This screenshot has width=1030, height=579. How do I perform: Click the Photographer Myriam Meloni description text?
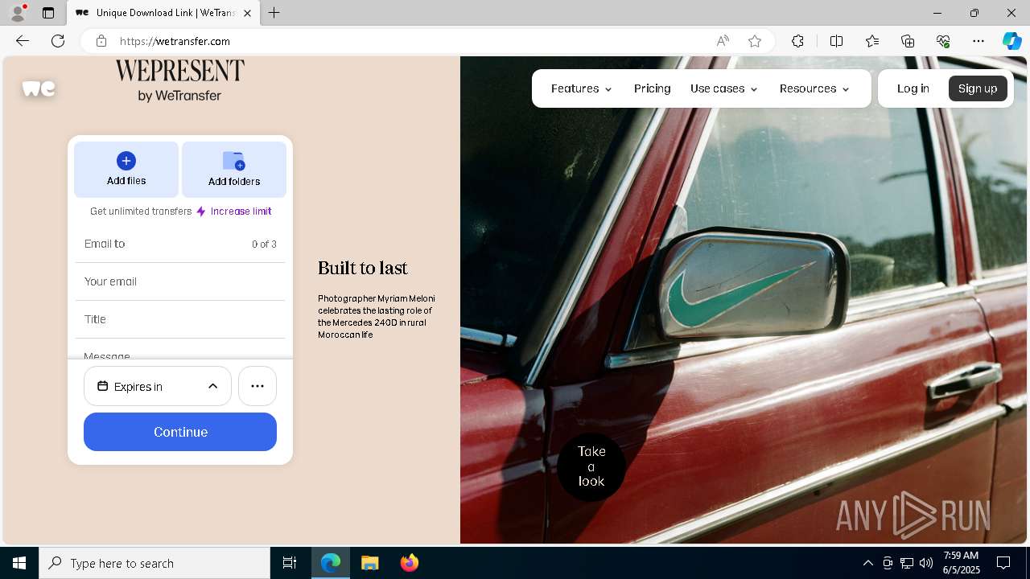point(377,317)
